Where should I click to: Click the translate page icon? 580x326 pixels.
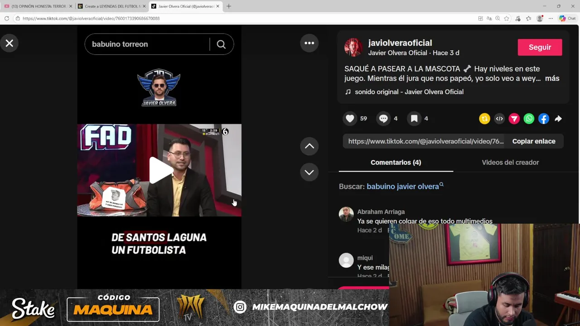(x=489, y=19)
